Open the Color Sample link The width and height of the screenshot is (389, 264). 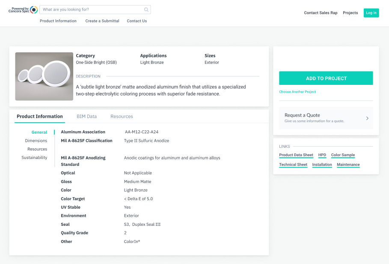343,155
